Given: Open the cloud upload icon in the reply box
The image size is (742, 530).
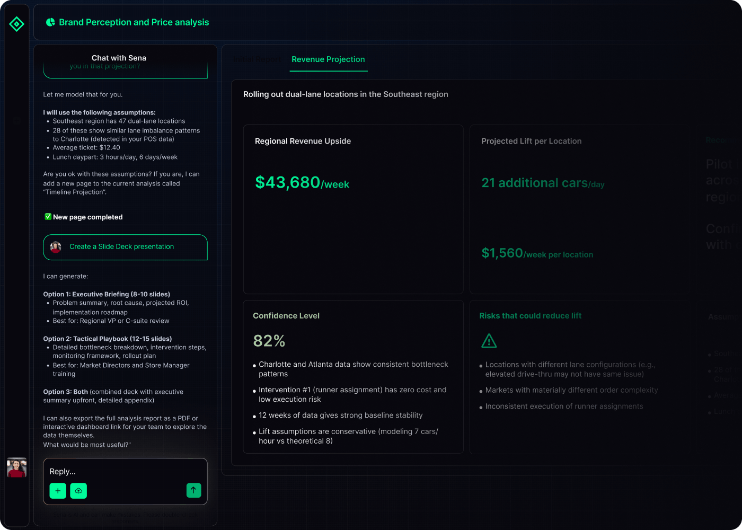Looking at the screenshot, I should tap(78, 491).
